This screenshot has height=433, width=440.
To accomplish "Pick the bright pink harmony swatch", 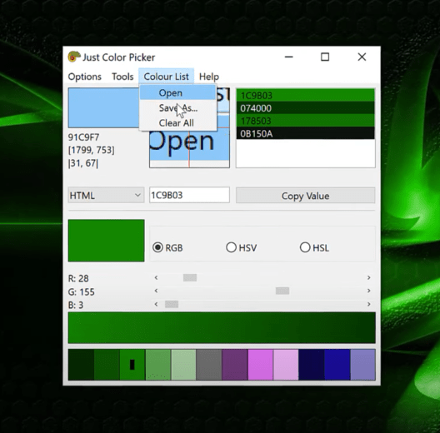I will point(260,365).
